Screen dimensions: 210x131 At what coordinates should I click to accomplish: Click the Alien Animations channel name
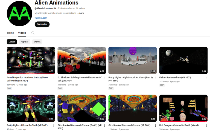[x=57, y=2]
